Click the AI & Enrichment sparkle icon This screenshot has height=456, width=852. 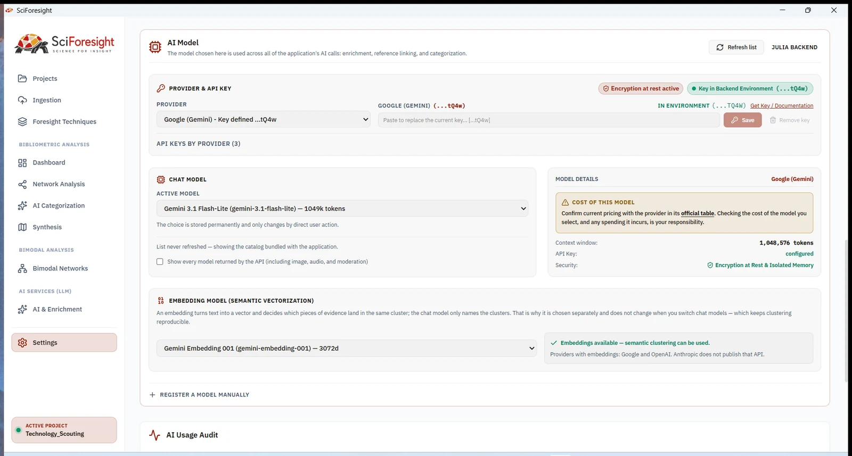coord(22,310)
